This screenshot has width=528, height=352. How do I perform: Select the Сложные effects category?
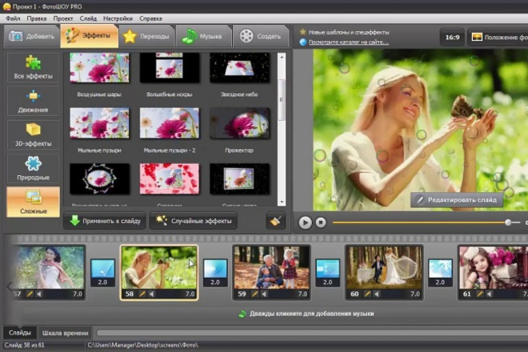(x=33, y=202)
